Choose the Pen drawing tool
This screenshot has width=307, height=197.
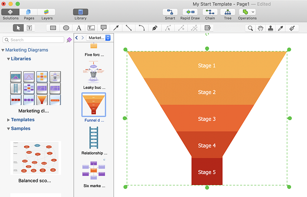155,28
